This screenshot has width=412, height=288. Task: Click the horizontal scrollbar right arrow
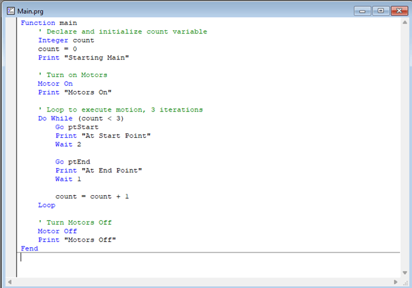point(395,282)
